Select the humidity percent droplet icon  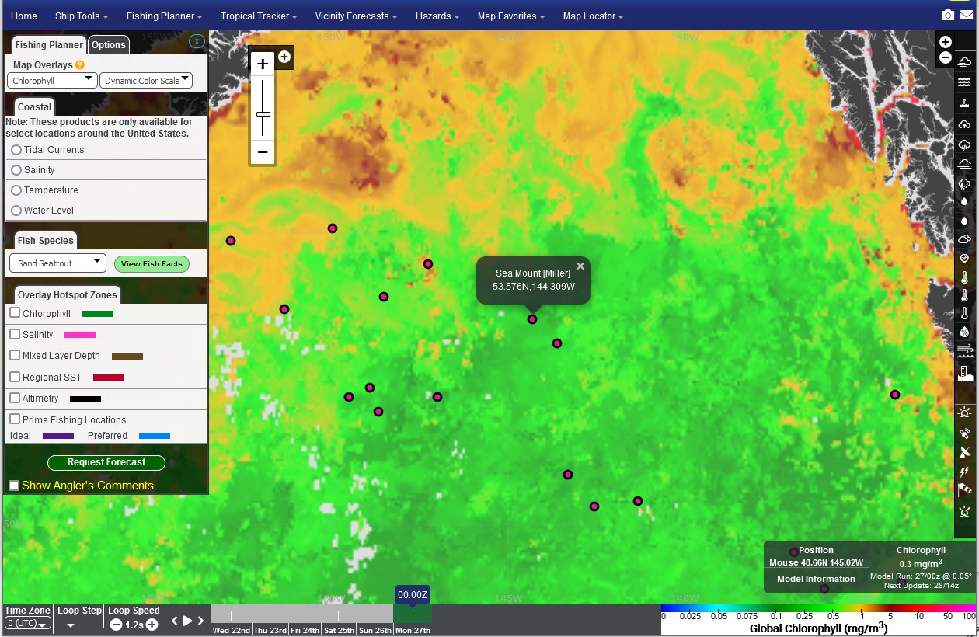tap(964, 332)
